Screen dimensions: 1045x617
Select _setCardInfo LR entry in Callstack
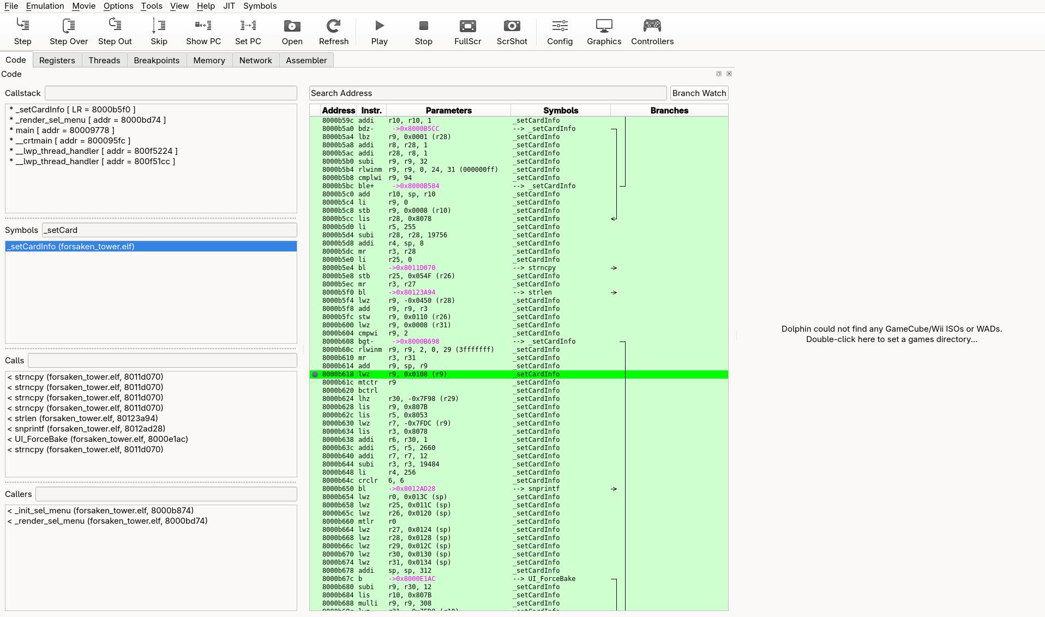[151, 110]
